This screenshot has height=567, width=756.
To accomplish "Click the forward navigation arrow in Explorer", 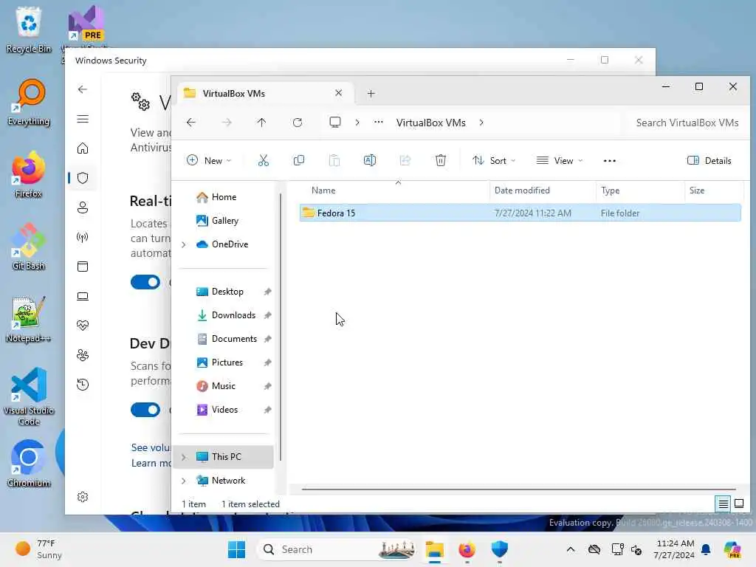I will pyautogui.click(x=227, y=123).
